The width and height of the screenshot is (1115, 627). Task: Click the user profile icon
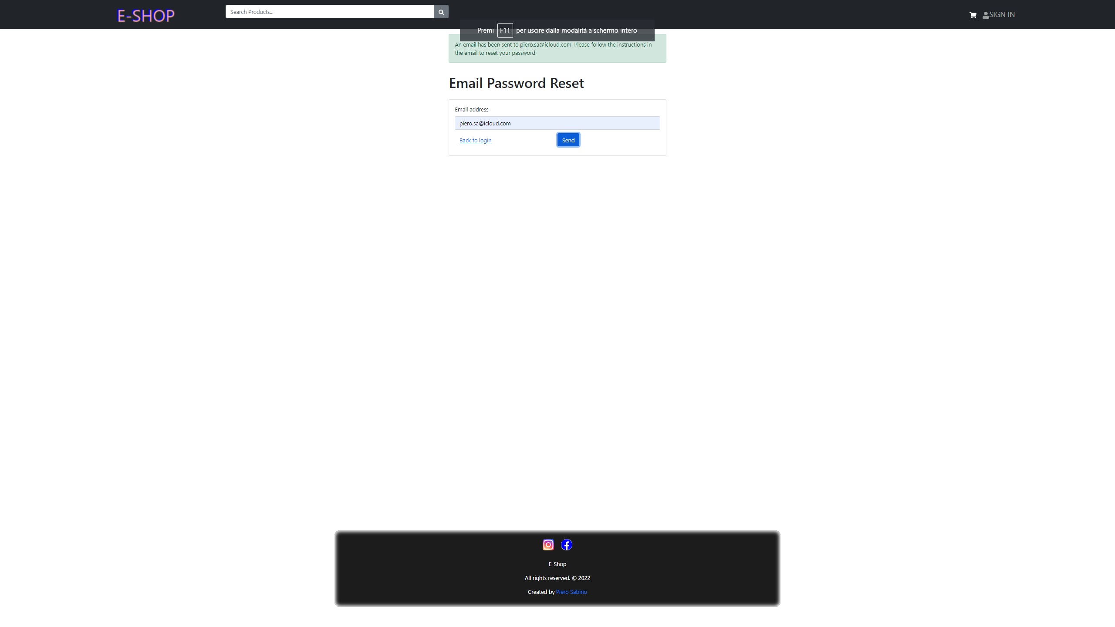point(986,15)
